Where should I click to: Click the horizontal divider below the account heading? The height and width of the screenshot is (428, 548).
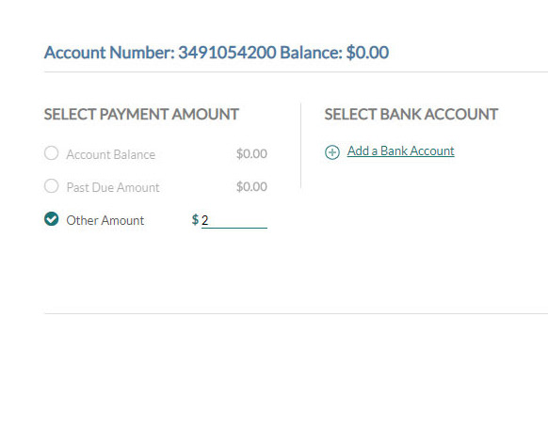[296, 71]
